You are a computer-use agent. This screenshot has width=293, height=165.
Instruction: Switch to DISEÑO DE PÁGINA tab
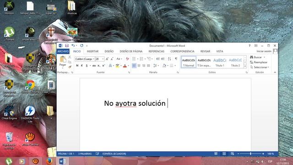tap(131, 51)
